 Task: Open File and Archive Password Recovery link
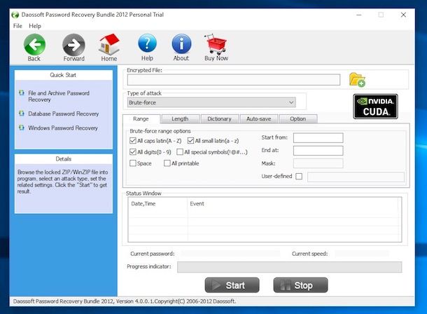coord(59,96)
